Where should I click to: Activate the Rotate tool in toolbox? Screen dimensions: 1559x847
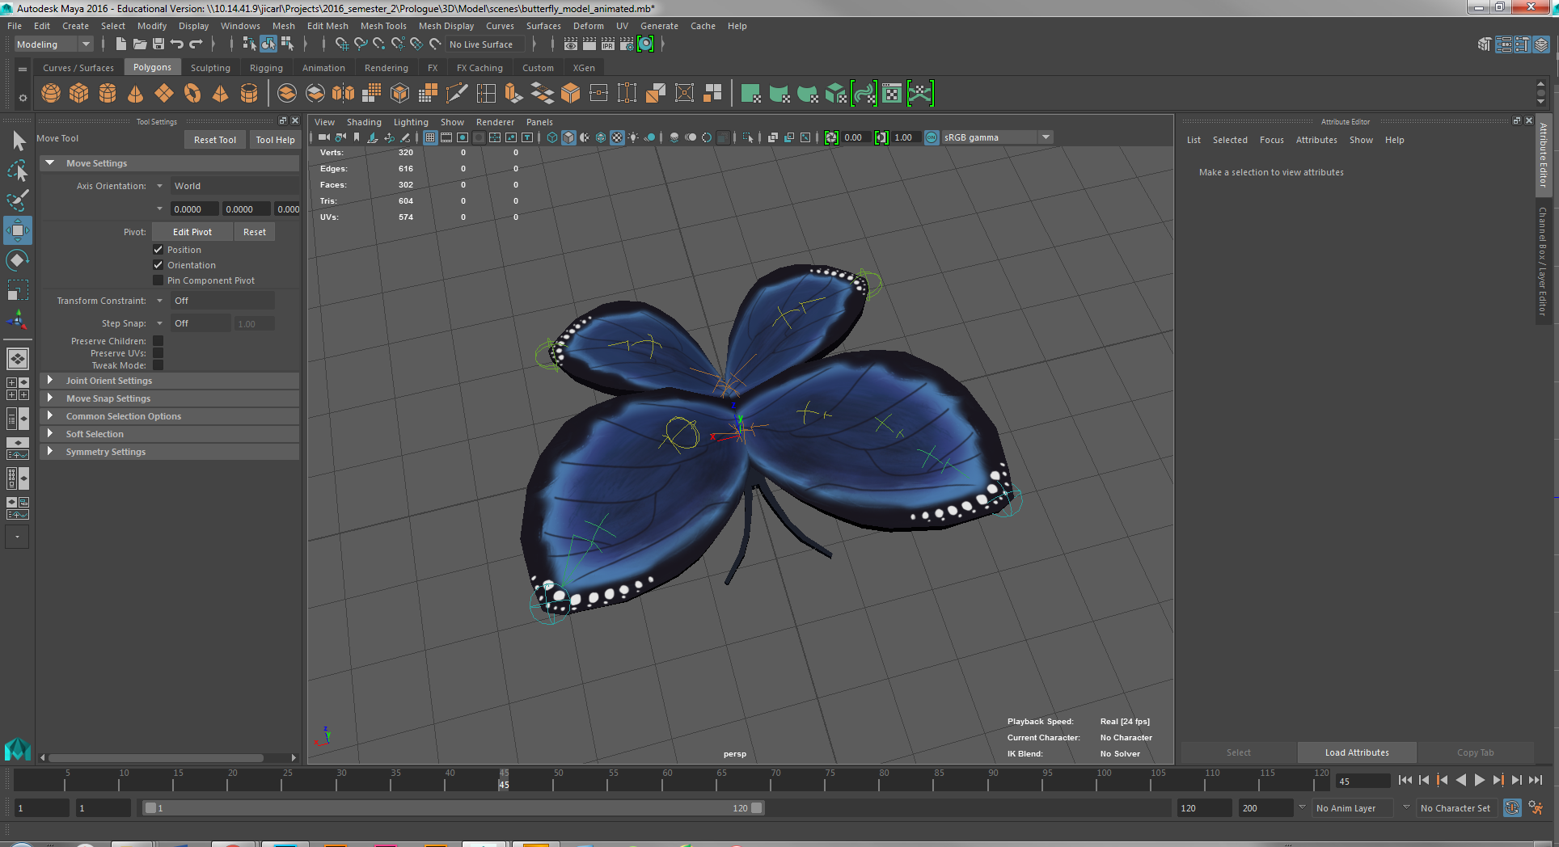18,260
